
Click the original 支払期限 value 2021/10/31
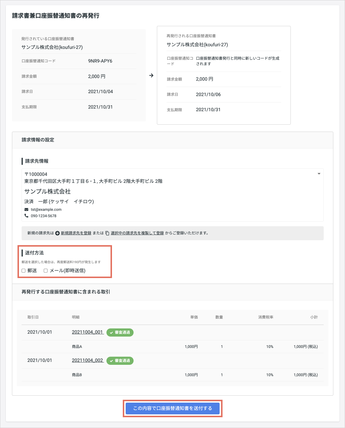[100, 107]
